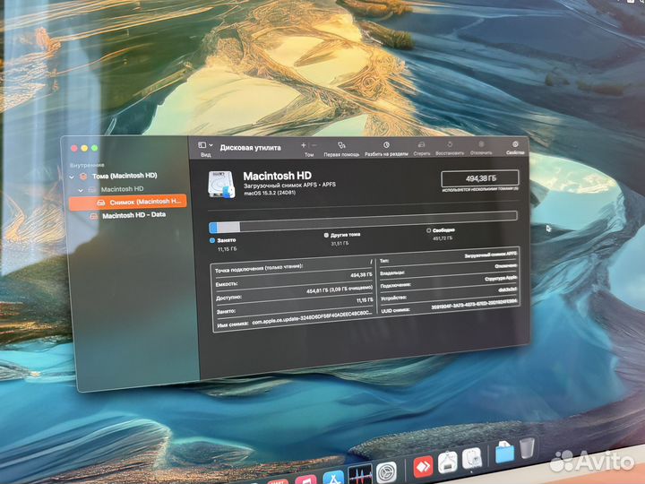645x484 pixels.
Task: Collapse the Тома (Macintosh HD) container
Action: pyautogui.click(x=72, y=177)
